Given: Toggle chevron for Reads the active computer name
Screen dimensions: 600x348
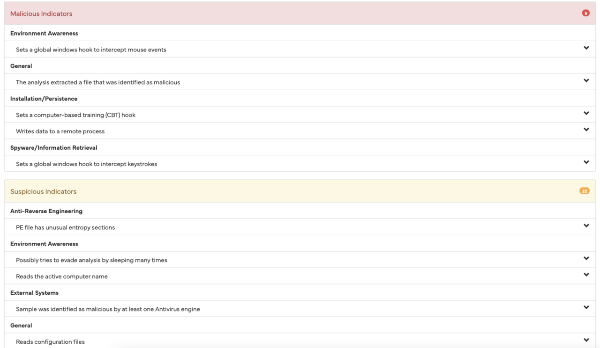Looking at the screenshot, I should (586, 275).
